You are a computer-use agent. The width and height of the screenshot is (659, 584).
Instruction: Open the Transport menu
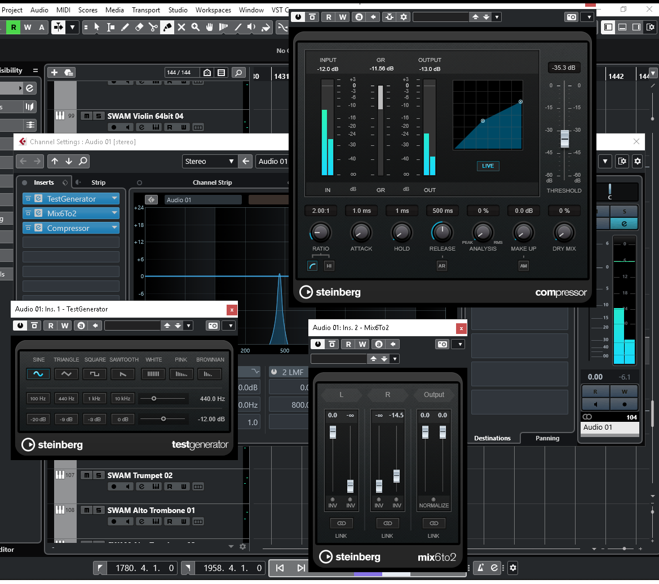146,10
